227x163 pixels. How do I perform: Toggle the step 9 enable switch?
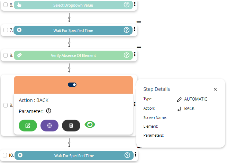[x=73, y=84]
